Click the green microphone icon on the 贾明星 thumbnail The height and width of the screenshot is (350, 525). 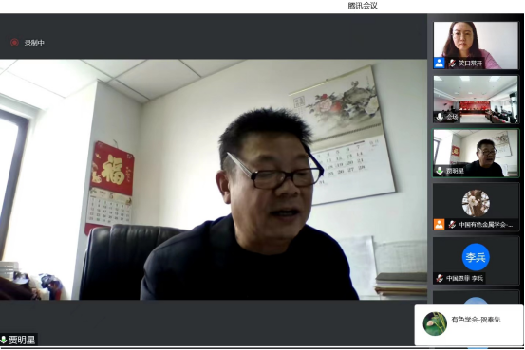pyautogui.click(x=440, y=171)
